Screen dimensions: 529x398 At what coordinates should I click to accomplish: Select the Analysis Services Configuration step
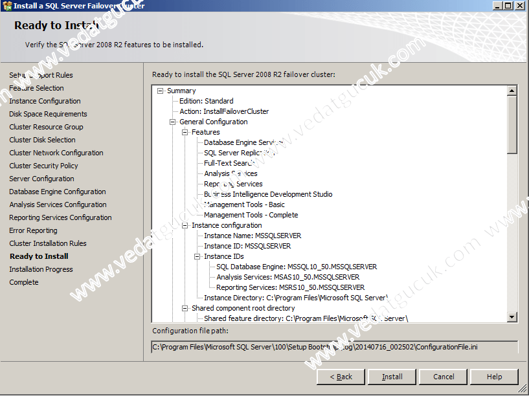point(58,205)
